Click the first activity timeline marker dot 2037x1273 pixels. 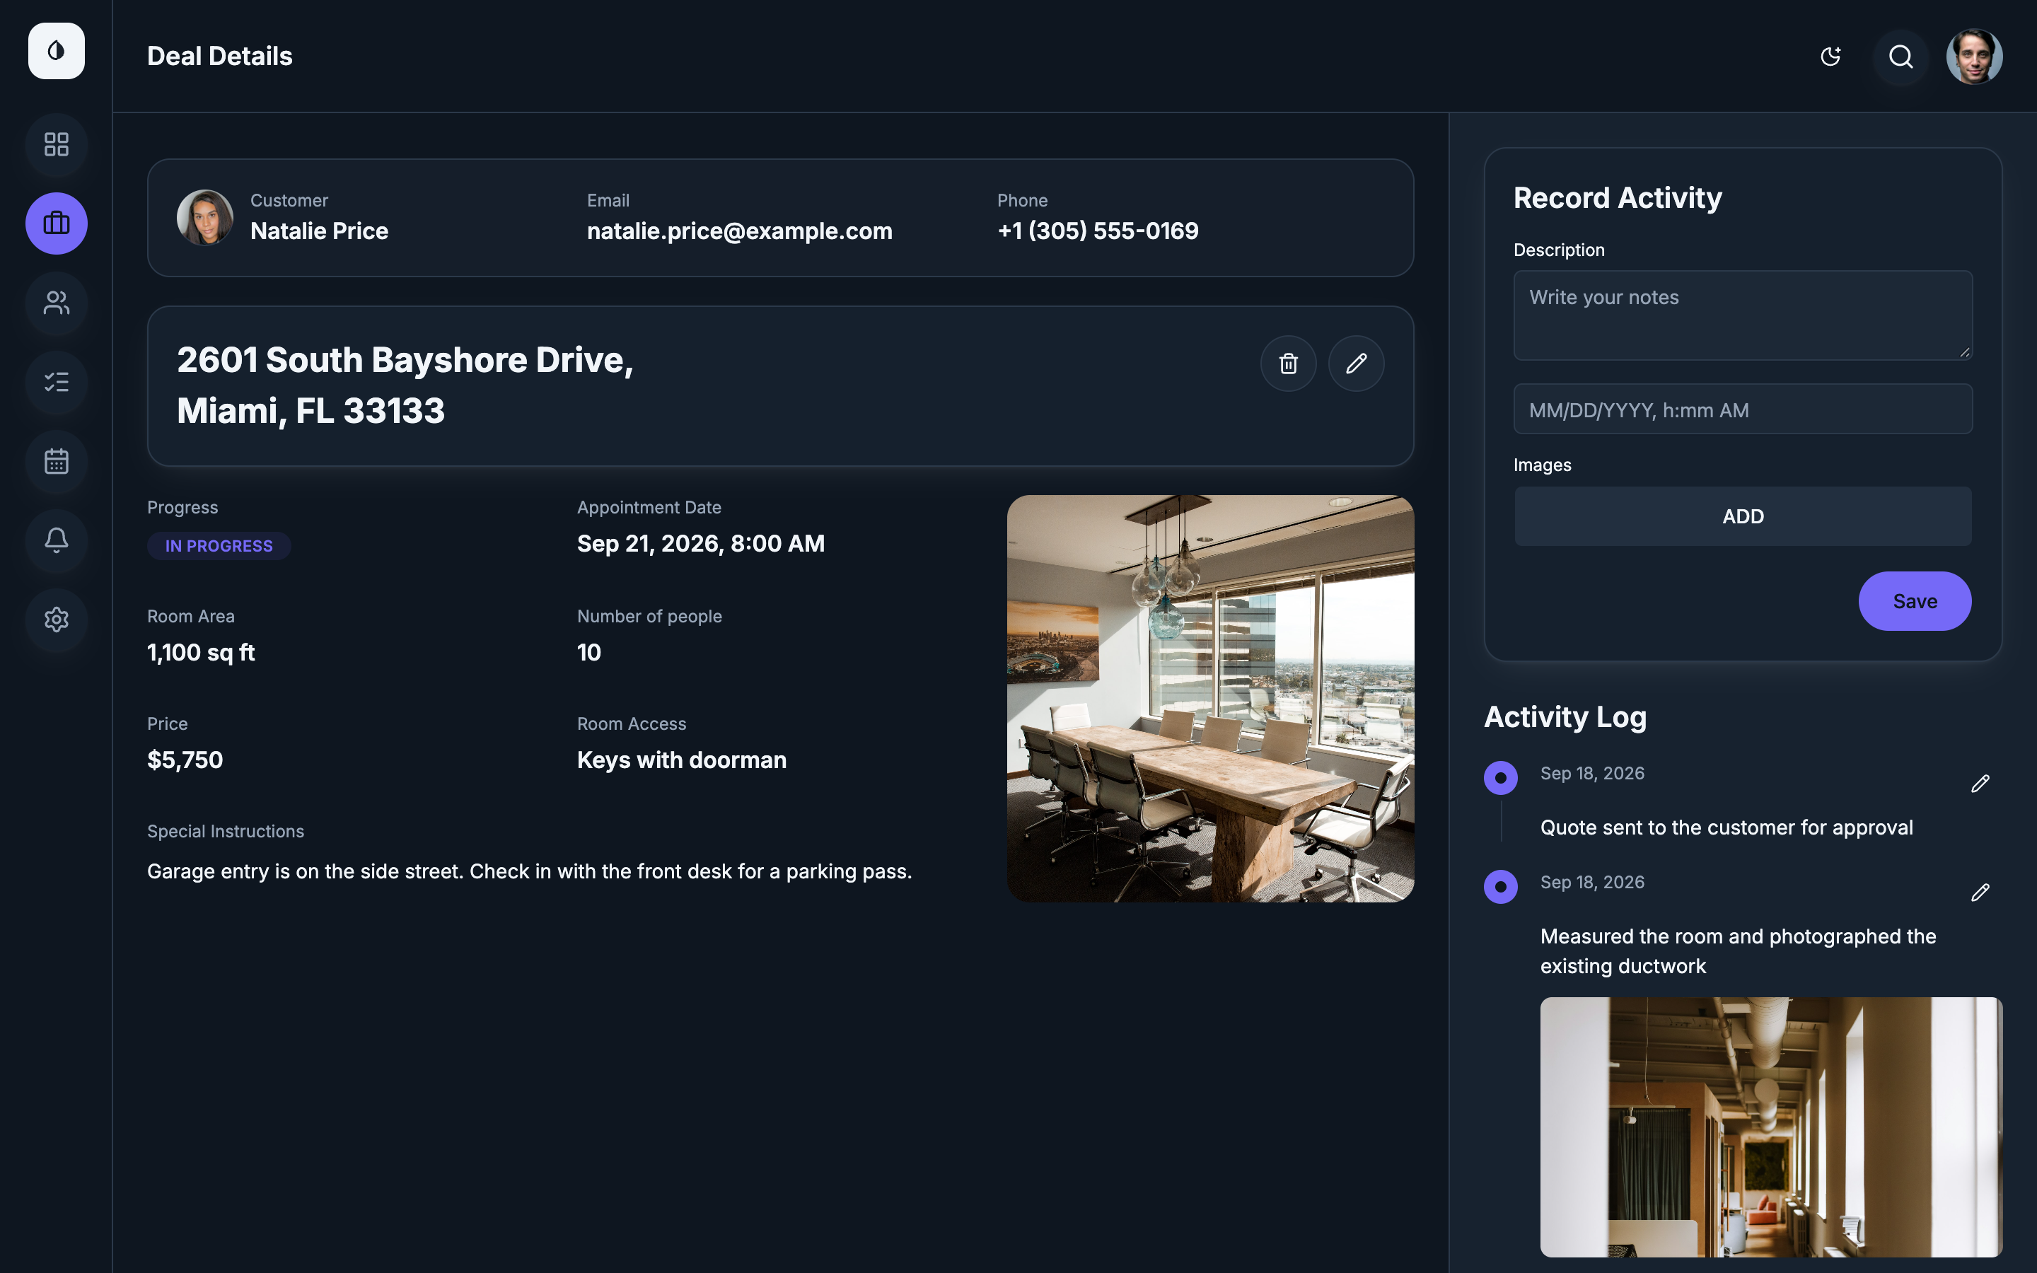click(x=1501, y=778)
